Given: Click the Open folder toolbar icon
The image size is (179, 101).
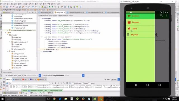Looking at the screenshot, I should 1,7.
